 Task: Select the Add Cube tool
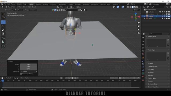pyautogui.click(x=3, y=46)
